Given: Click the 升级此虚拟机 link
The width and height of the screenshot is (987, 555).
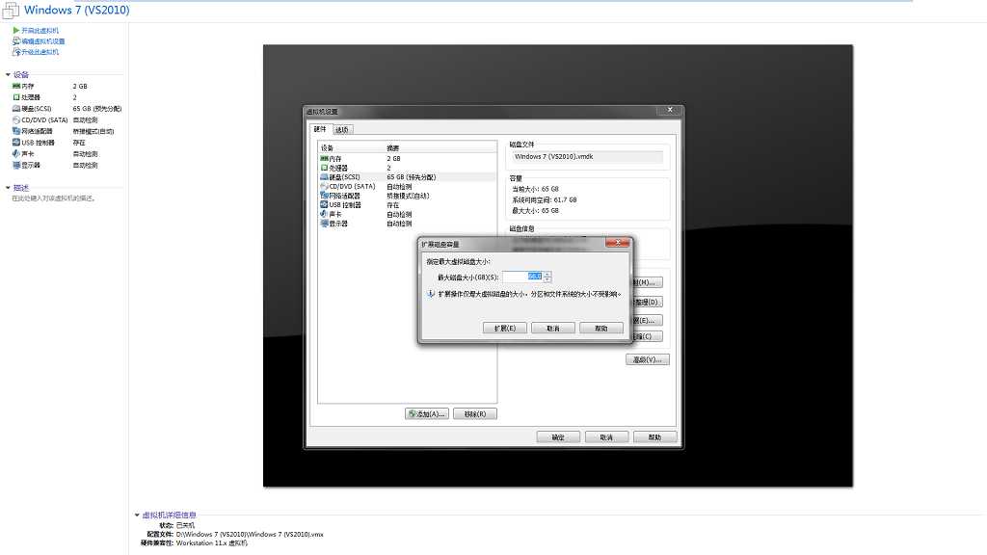Looking at the screenshot, I should coord(40,52).
